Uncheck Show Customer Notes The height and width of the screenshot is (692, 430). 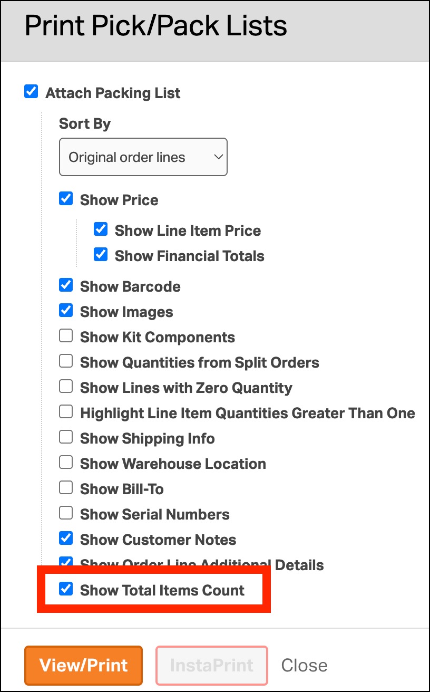[66, 539]
